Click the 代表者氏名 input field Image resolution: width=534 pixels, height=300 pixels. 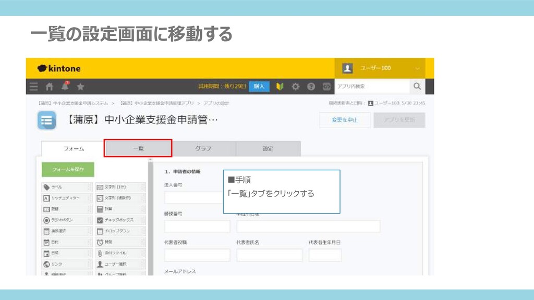[270, 255]
